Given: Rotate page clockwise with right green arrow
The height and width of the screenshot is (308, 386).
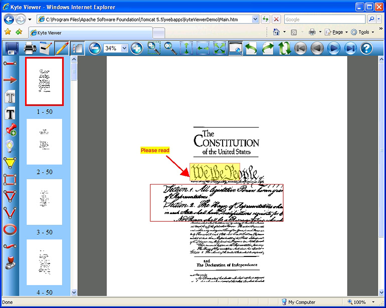Looking at the screenshot, I should click(268, 48).
